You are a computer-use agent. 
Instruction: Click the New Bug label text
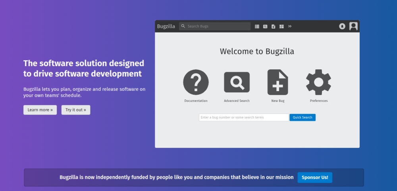tap(278, 101)
